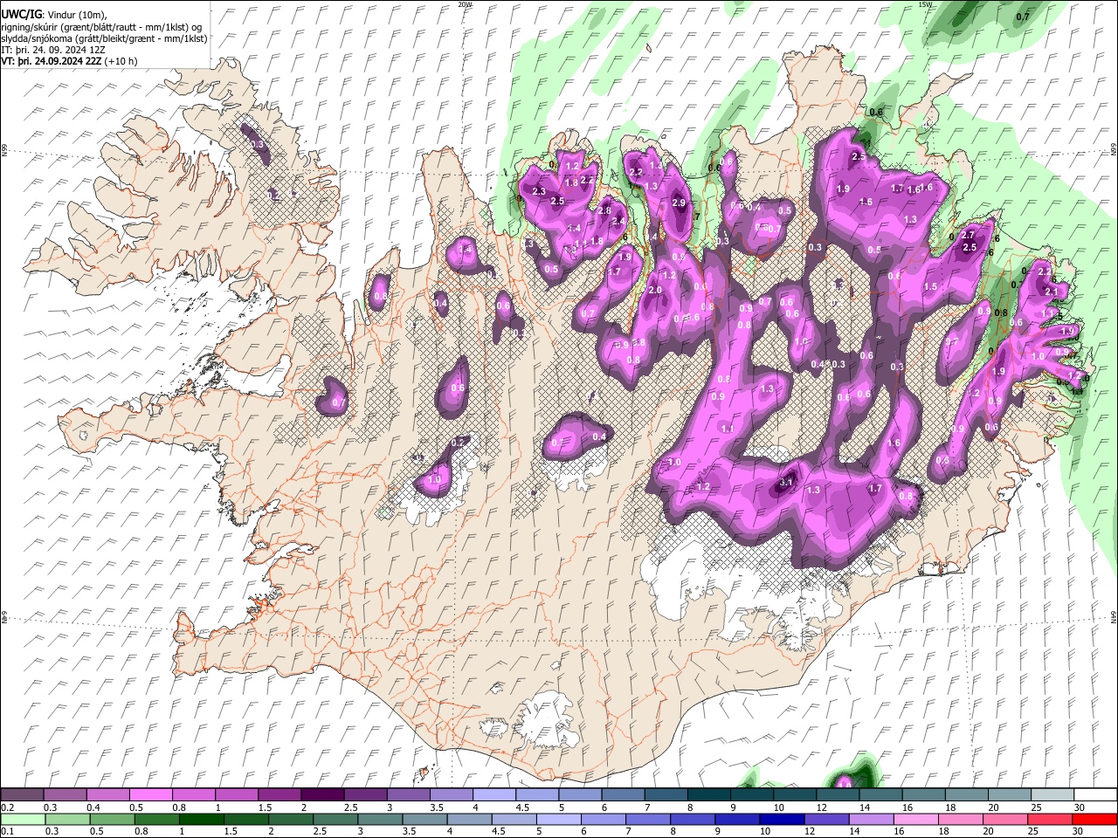
Task: Click the bright pink 0.5–0.8 swatch in the snow legend
Action: (150, 795)
